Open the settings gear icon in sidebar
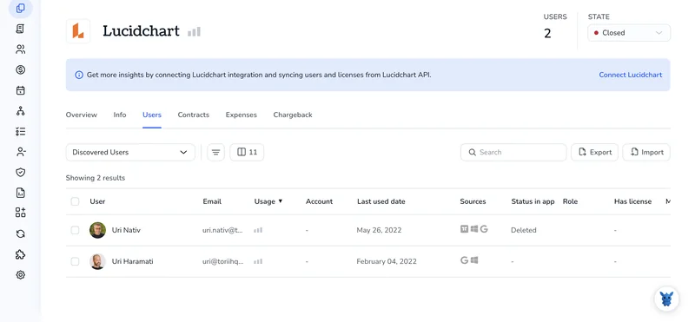This screenshot has height=322, width=695. tap(20, 274)
